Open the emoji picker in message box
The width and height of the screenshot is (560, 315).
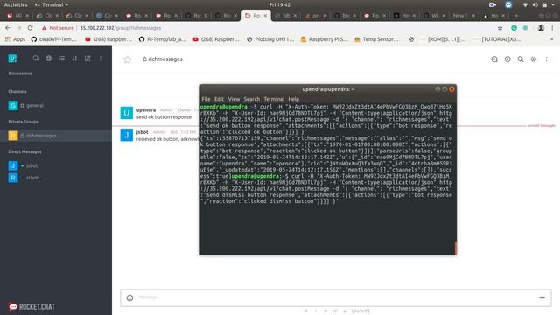(129, 297)
